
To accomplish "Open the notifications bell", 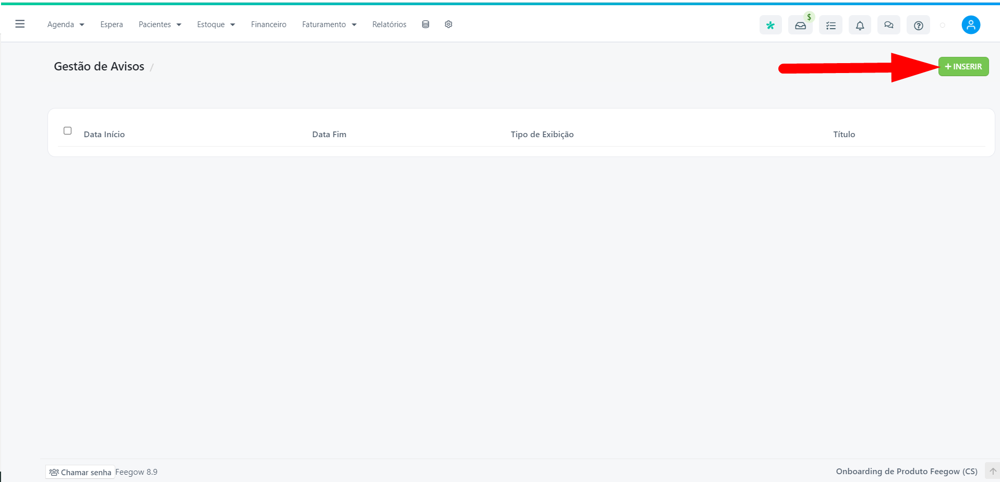I will (x=860, y=25).
